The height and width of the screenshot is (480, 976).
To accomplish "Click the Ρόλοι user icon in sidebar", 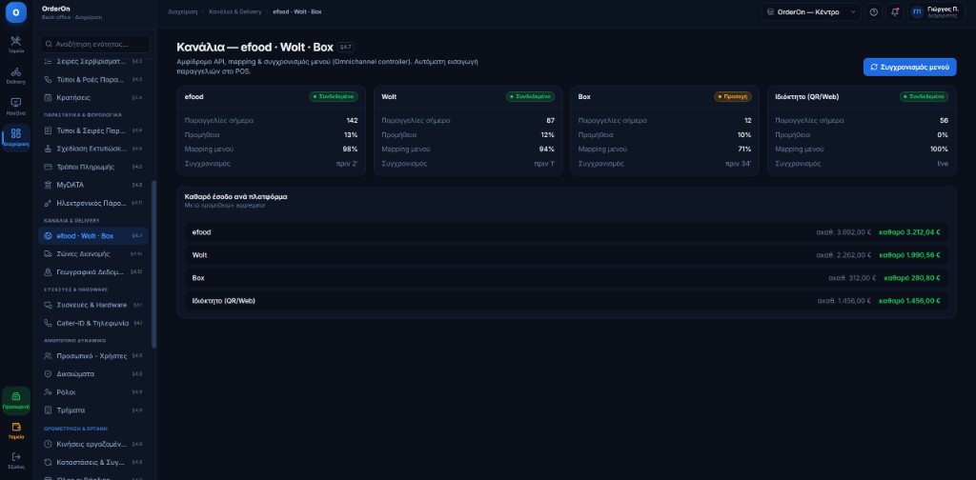I will pos(48,392).
